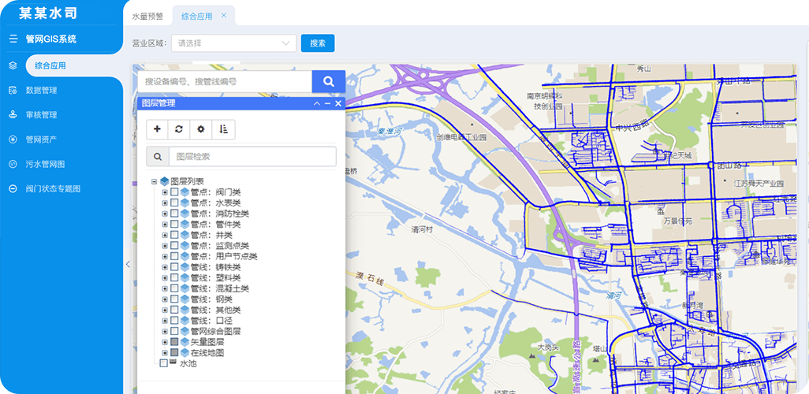Expand the 管点：用户节点类 tree node

165,256
